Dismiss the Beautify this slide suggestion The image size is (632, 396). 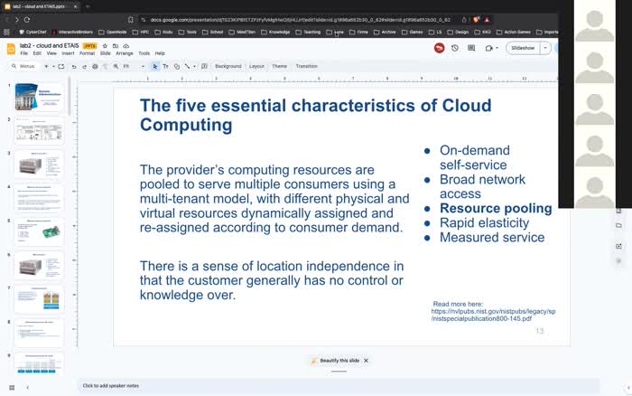pyautogui.click(x=366, y=361)
